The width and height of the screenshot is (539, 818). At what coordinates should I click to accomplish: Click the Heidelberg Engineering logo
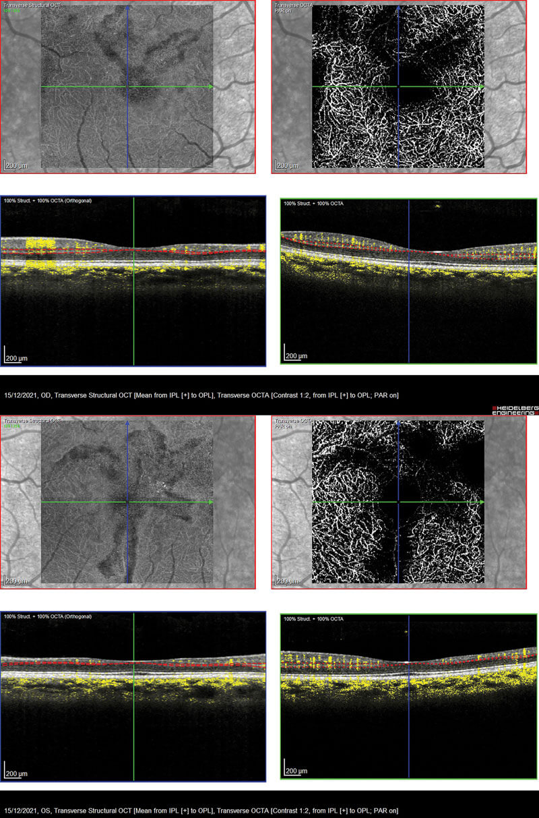tap(514, 410)
